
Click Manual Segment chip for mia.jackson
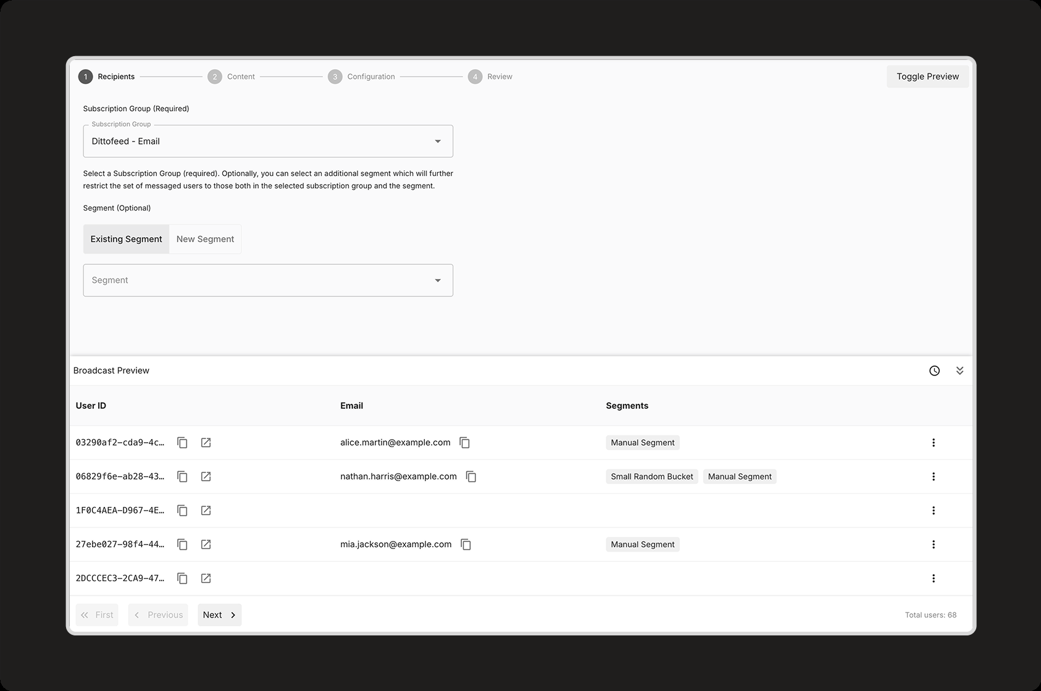643,545
